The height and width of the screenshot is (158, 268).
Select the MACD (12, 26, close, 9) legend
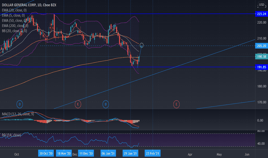pyautogui.click(x=18, y=114)
